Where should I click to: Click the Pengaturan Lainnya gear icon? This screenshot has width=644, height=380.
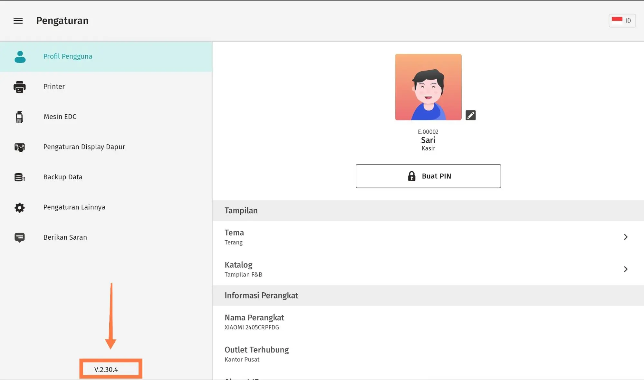coord(20,207)
